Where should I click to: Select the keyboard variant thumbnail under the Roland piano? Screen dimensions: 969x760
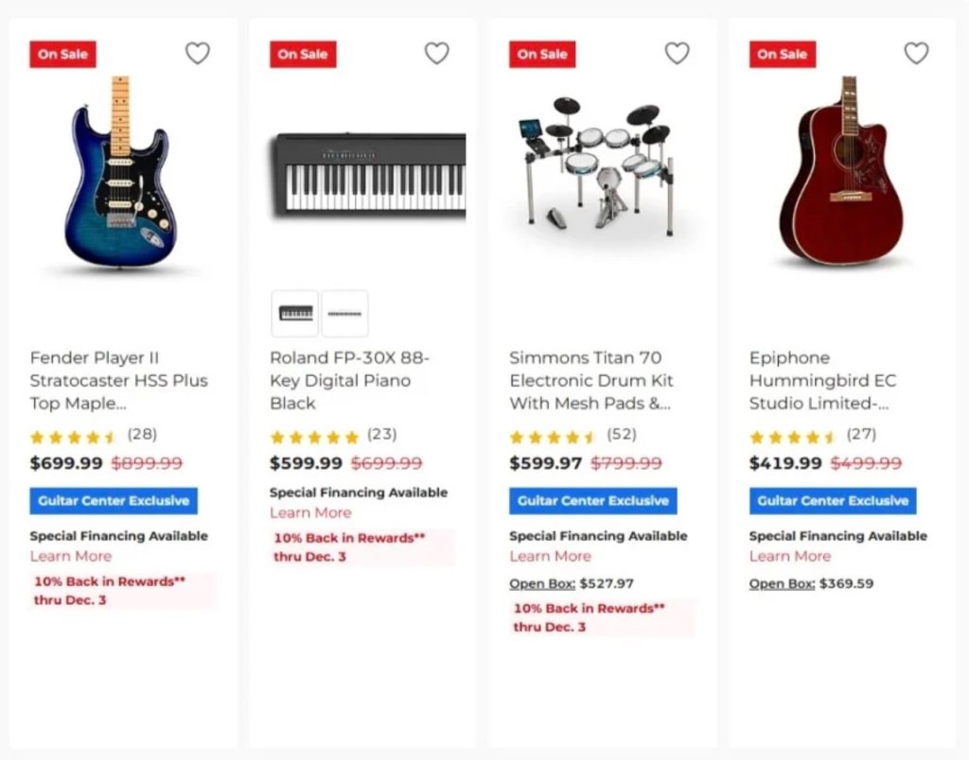[294, 313]
